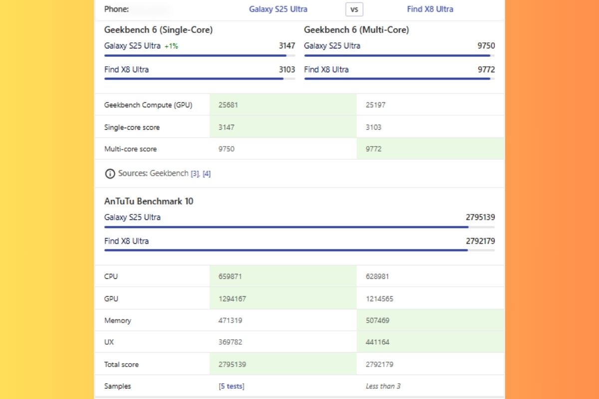Click the 'Geekbench Compute (GPU)' row label
The width and height of the screenshot is (599, 399).
tap(148, 105)
